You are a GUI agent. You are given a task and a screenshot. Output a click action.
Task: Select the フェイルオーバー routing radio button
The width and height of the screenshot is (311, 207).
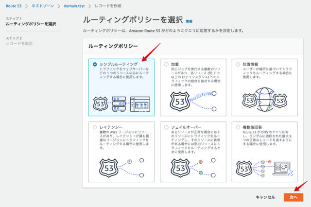(x=166, y=127)
